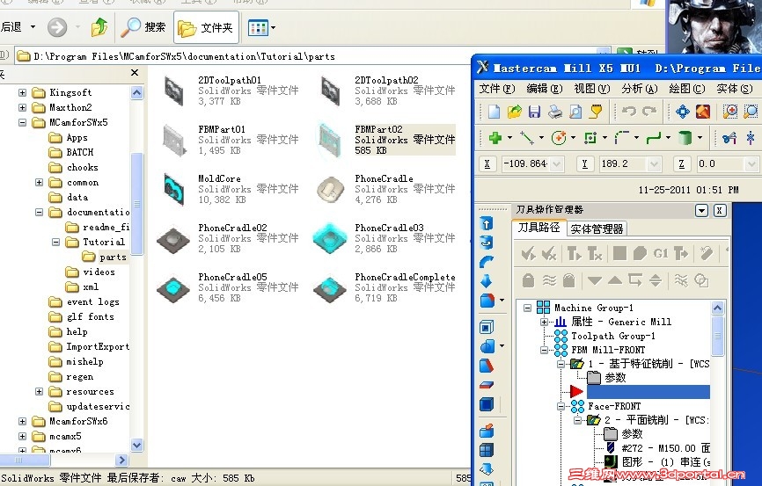Click the Explorer Up folder icon

pyautogui.click(x=99, y=26)
